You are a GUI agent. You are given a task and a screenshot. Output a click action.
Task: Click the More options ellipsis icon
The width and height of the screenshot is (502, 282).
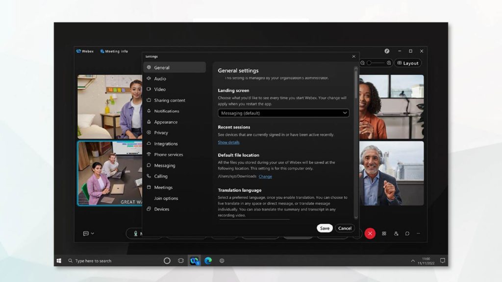pos(418,234)
